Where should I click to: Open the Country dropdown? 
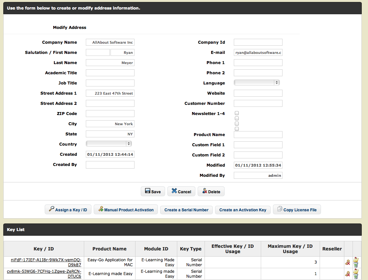point(109,144)
